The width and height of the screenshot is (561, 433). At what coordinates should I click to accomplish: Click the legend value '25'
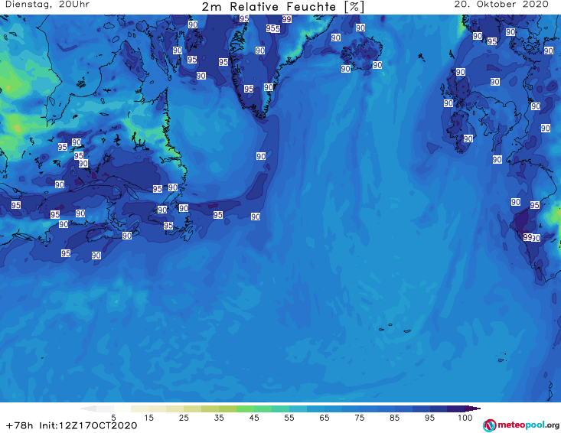[x=184, y=418]
